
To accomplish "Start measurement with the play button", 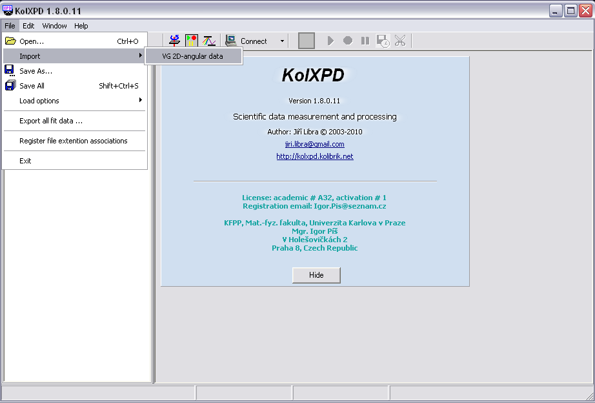I will tap(330, 41).
